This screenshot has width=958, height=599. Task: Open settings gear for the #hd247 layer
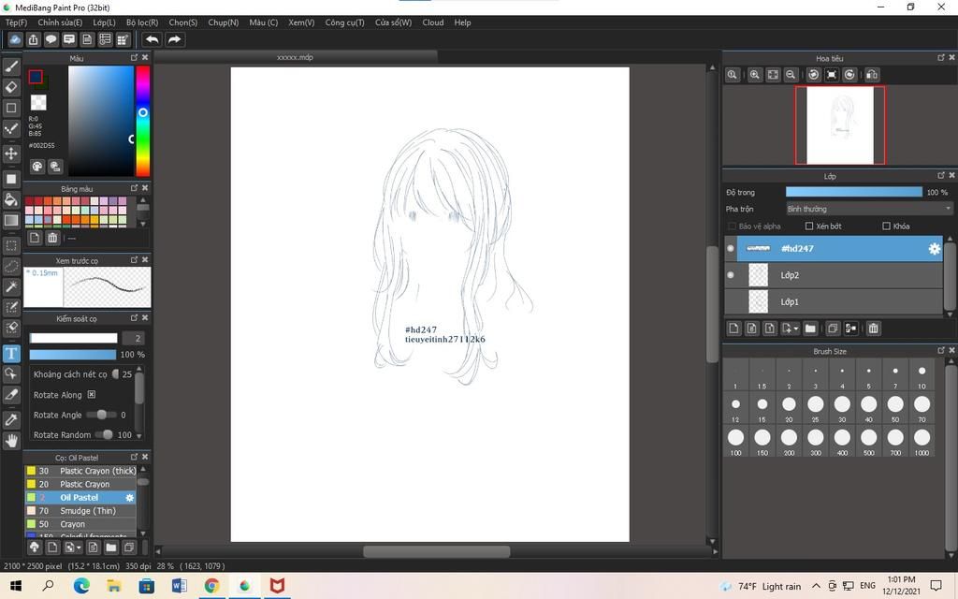point(935,248)
